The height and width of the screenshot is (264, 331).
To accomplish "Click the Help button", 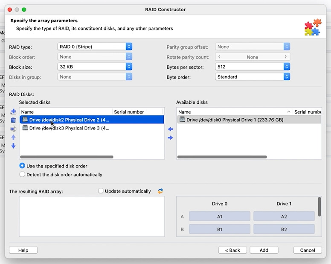I will click(x=23, y=250).
